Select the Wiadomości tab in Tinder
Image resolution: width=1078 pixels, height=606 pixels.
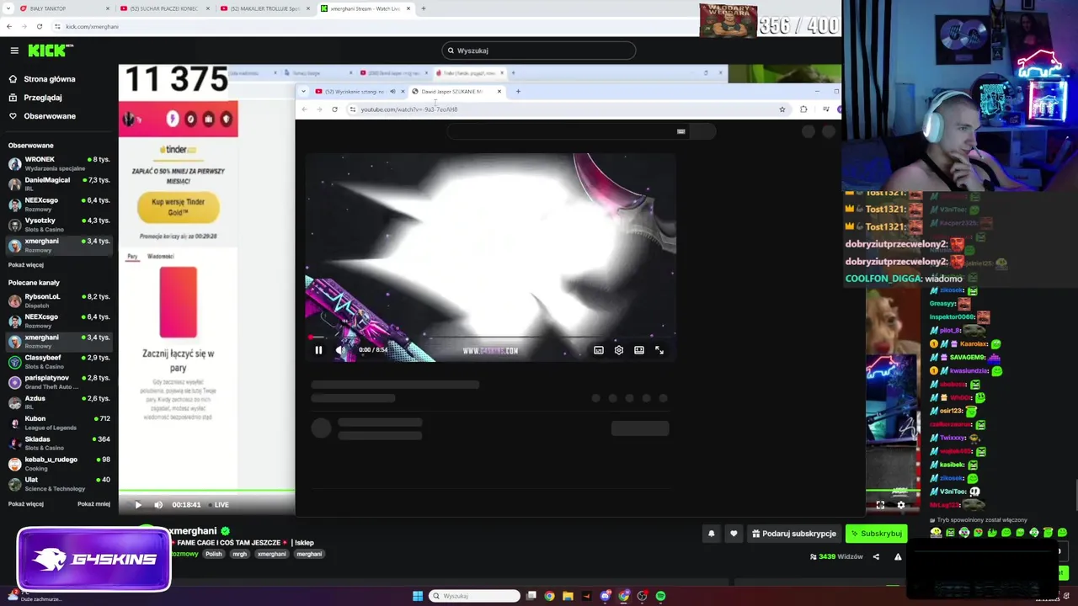coord(160,257)
